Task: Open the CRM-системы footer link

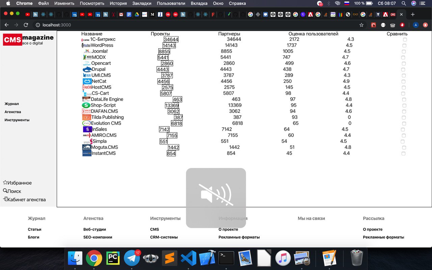Action: [164, 237]
